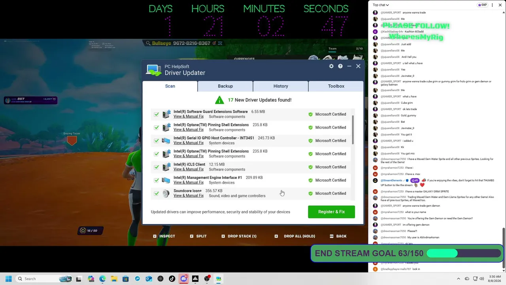Click the INSPECT game prompt

click(164, 236)
